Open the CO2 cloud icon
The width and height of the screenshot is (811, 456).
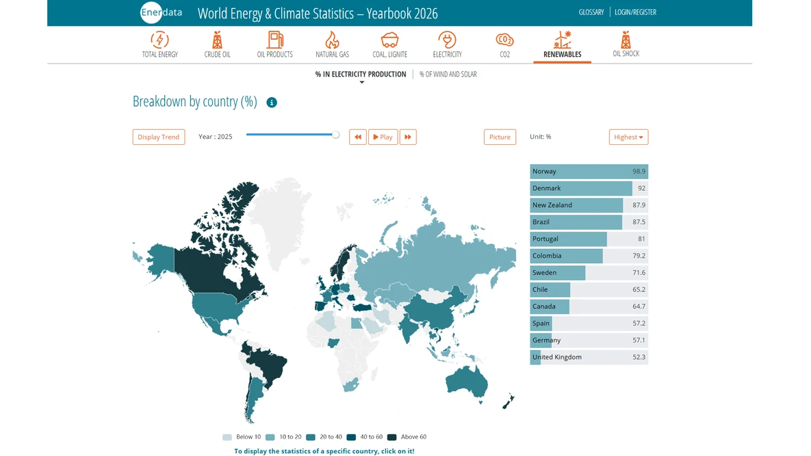click(505, 40)
